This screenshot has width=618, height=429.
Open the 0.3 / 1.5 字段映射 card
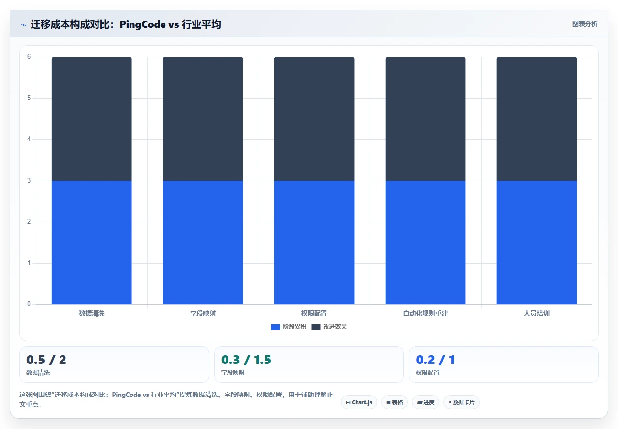pos(309,364)
